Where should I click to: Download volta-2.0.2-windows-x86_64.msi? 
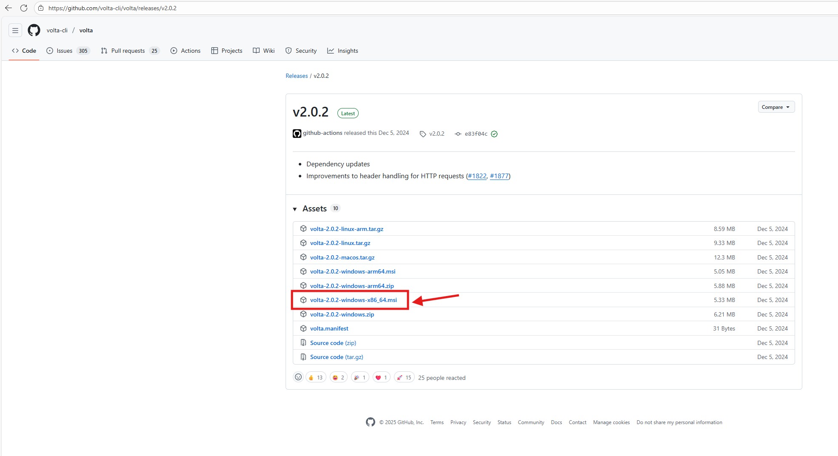click(353, 300)
